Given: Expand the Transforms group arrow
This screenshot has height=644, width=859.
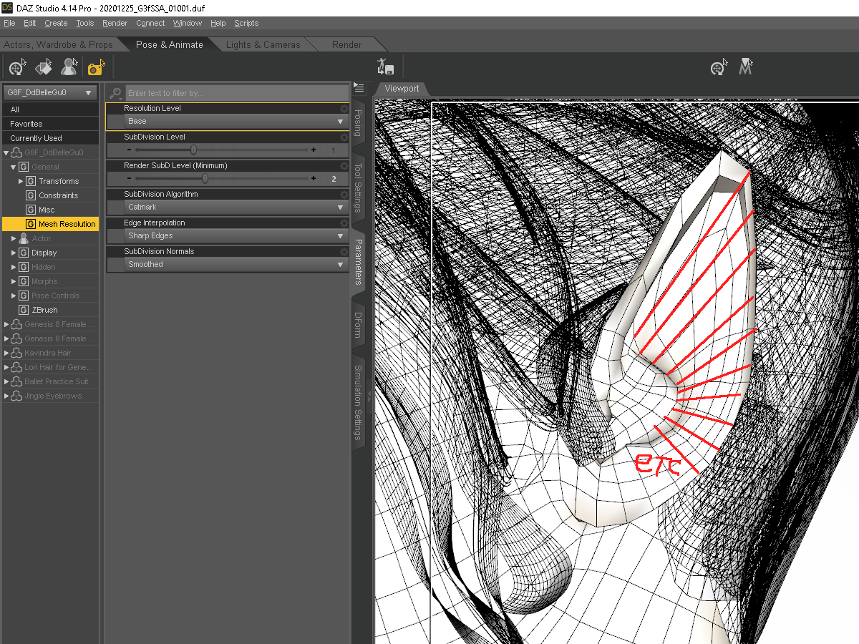Looking at the screenshot, I should coord(21,181).
